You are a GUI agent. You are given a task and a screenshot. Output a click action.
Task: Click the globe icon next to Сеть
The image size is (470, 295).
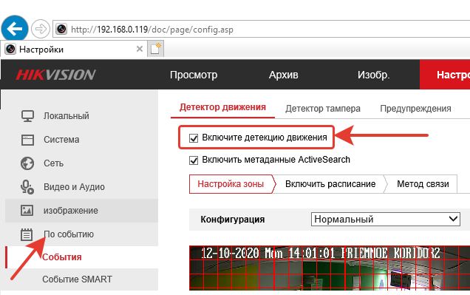(x=27, y=163)
